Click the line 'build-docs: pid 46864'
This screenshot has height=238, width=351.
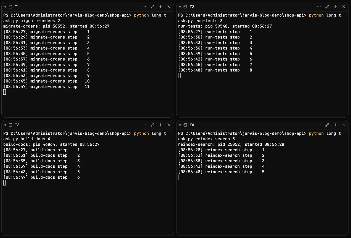click(51, 144)
